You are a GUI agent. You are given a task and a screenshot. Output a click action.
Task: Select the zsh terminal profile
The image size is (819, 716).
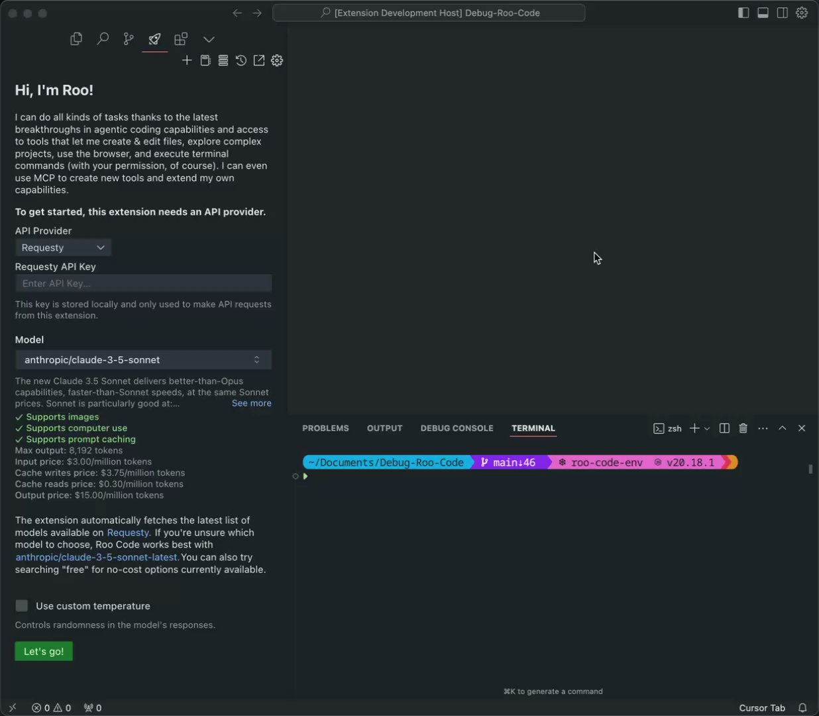click(667, 428)
